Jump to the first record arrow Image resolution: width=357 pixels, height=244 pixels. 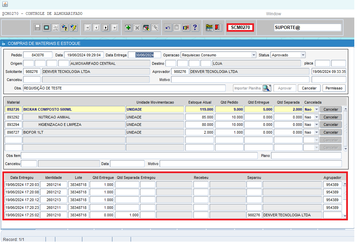[87, 28]
